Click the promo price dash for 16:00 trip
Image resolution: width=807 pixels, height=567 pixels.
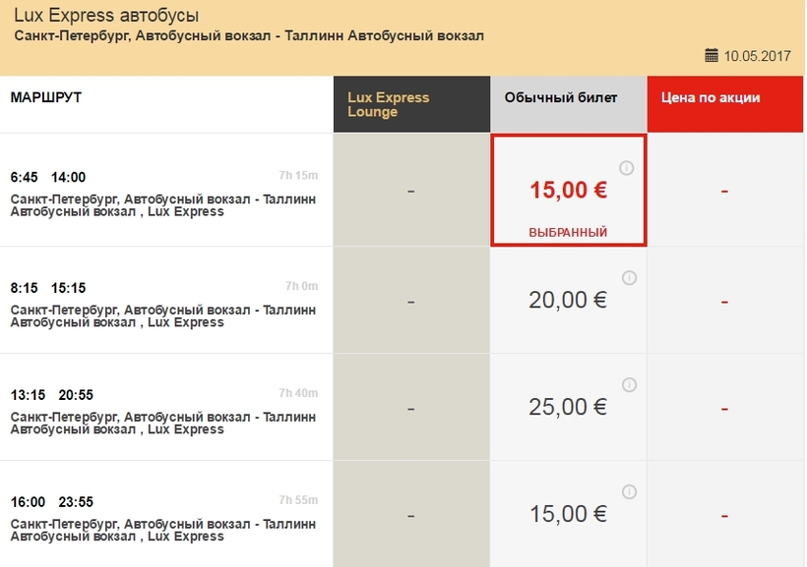coord(724,515)
